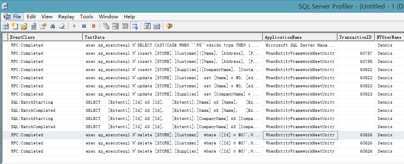404x164 pixels.
Task: Clear the trace window with eraser icon
Action: pos(62,26)
